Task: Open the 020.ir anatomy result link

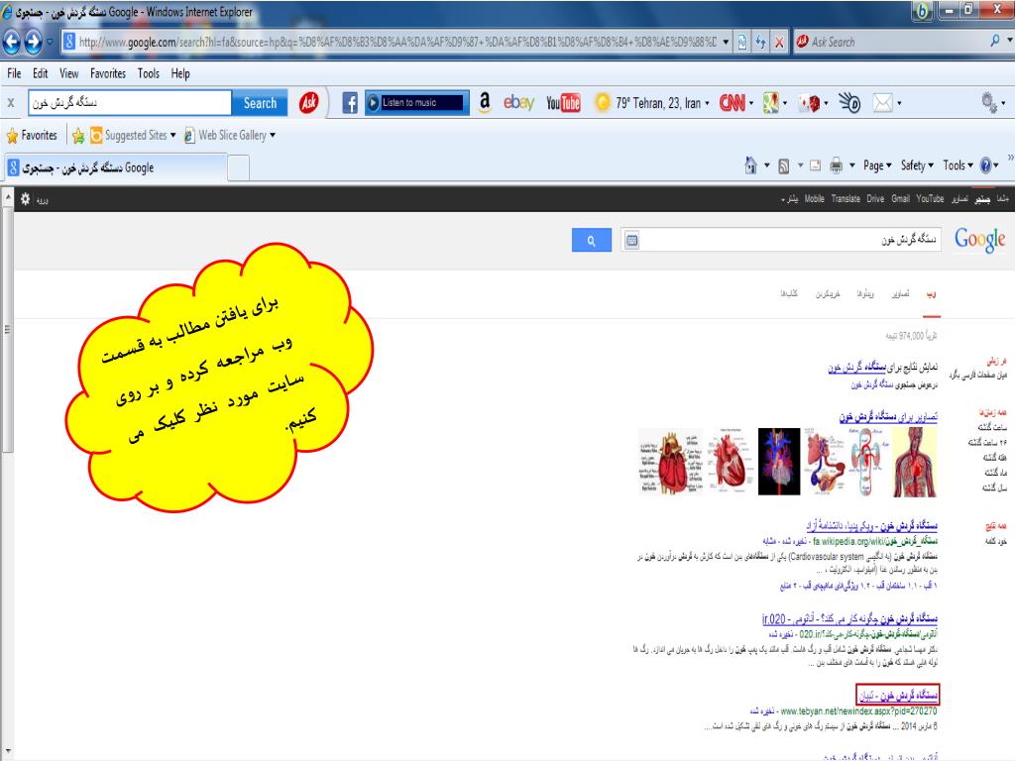Action: tap(849, 618)
